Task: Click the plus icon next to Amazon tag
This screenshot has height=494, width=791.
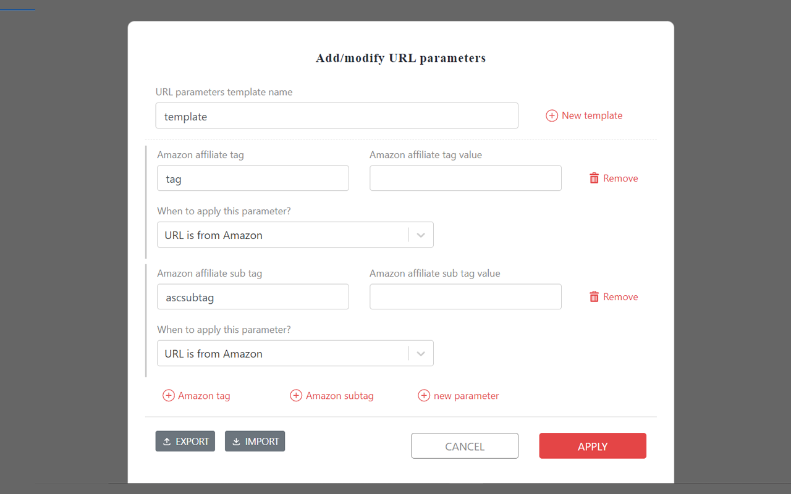Action: pos(168,396)
